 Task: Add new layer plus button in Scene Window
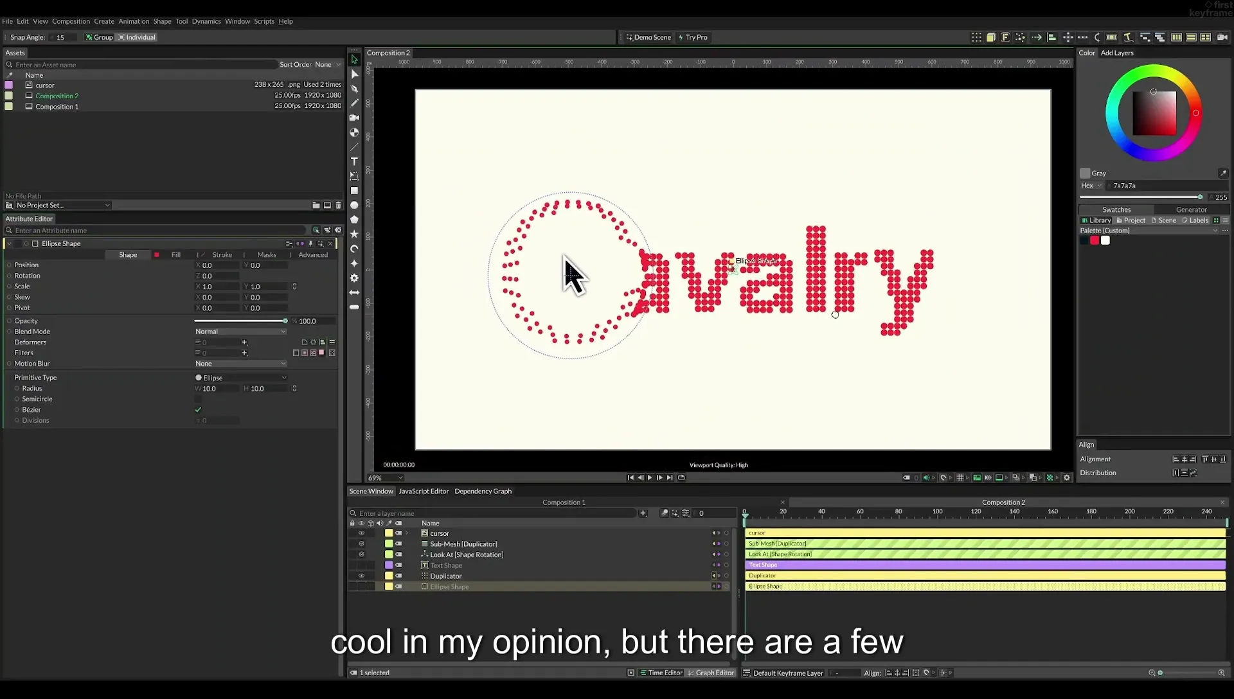[x=643, y=513]
